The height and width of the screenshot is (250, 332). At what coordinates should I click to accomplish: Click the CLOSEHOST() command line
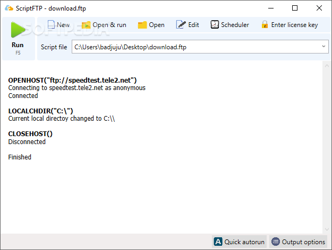pos(30,134)
